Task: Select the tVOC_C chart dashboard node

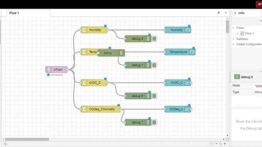Action: [x=178, y=82]
